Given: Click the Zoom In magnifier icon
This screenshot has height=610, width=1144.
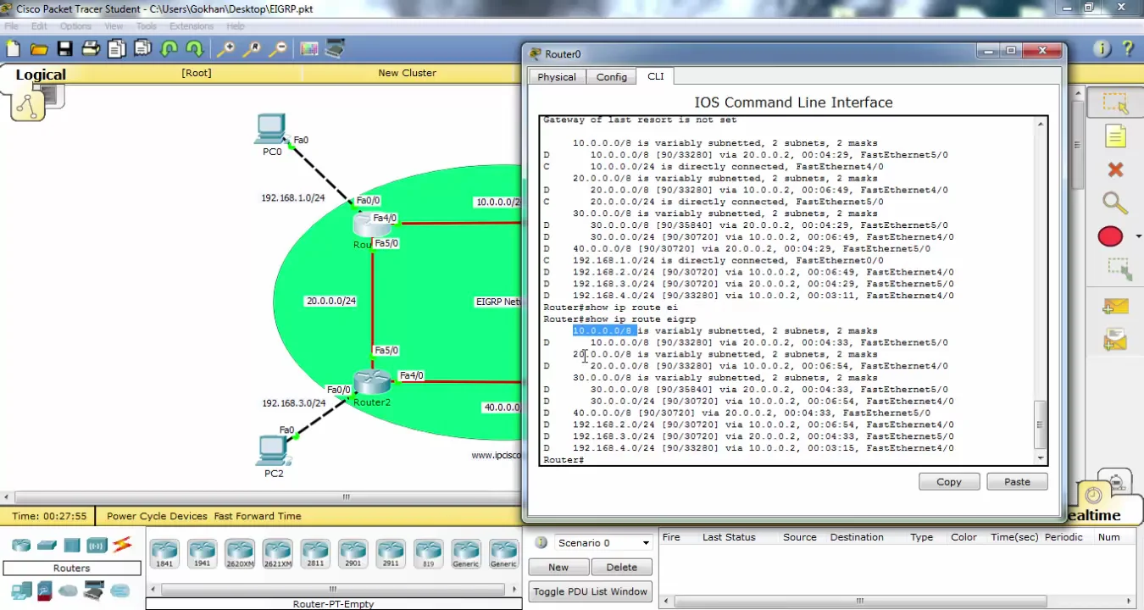Looking at the screenshot, I should [x=225, y=49].
